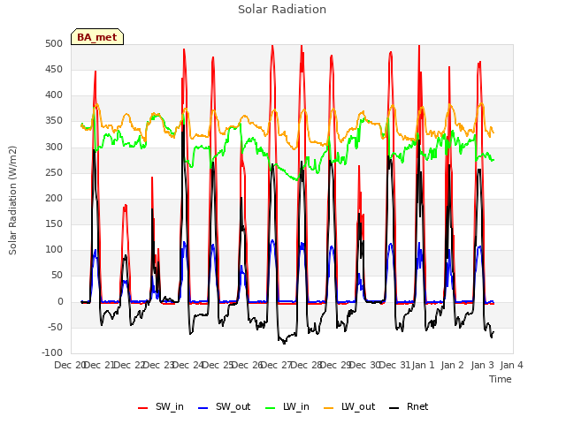Click the Dec 27 x-axis label
This screenshot has height=424, width=566.
[277, 365]
